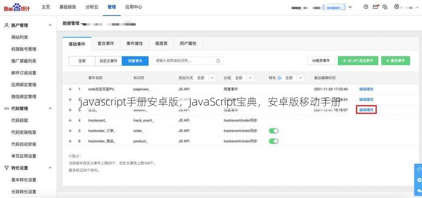The image size is (422, 198).
Task: Open the help question-mark icon
Action: pyautogui.click(x=365, y=7)
